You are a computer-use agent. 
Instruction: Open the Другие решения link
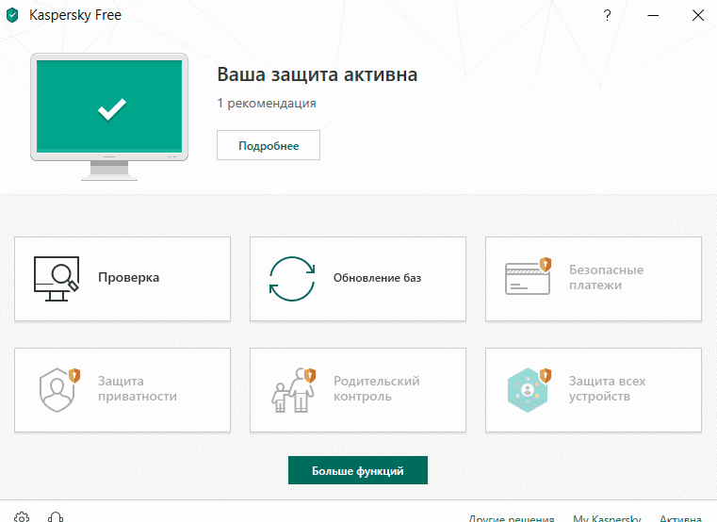tap(512, 518)
